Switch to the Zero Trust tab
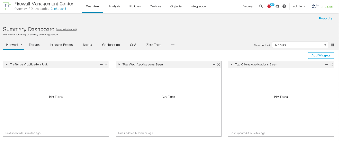 [154, 45]
